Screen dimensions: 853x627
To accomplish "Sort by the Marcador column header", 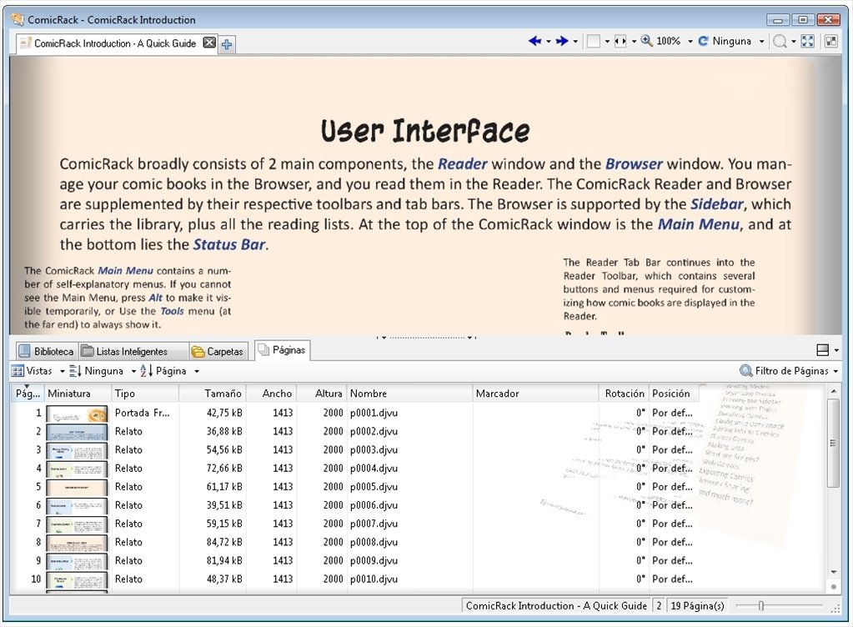I will 535,394.
